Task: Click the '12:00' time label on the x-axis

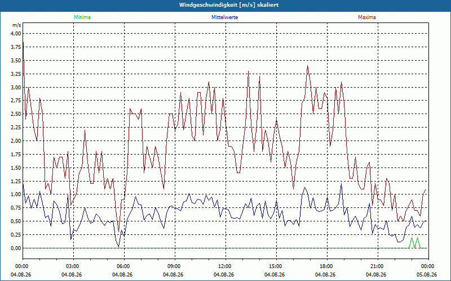Action: pyautogui.click(x=226, y=266)
